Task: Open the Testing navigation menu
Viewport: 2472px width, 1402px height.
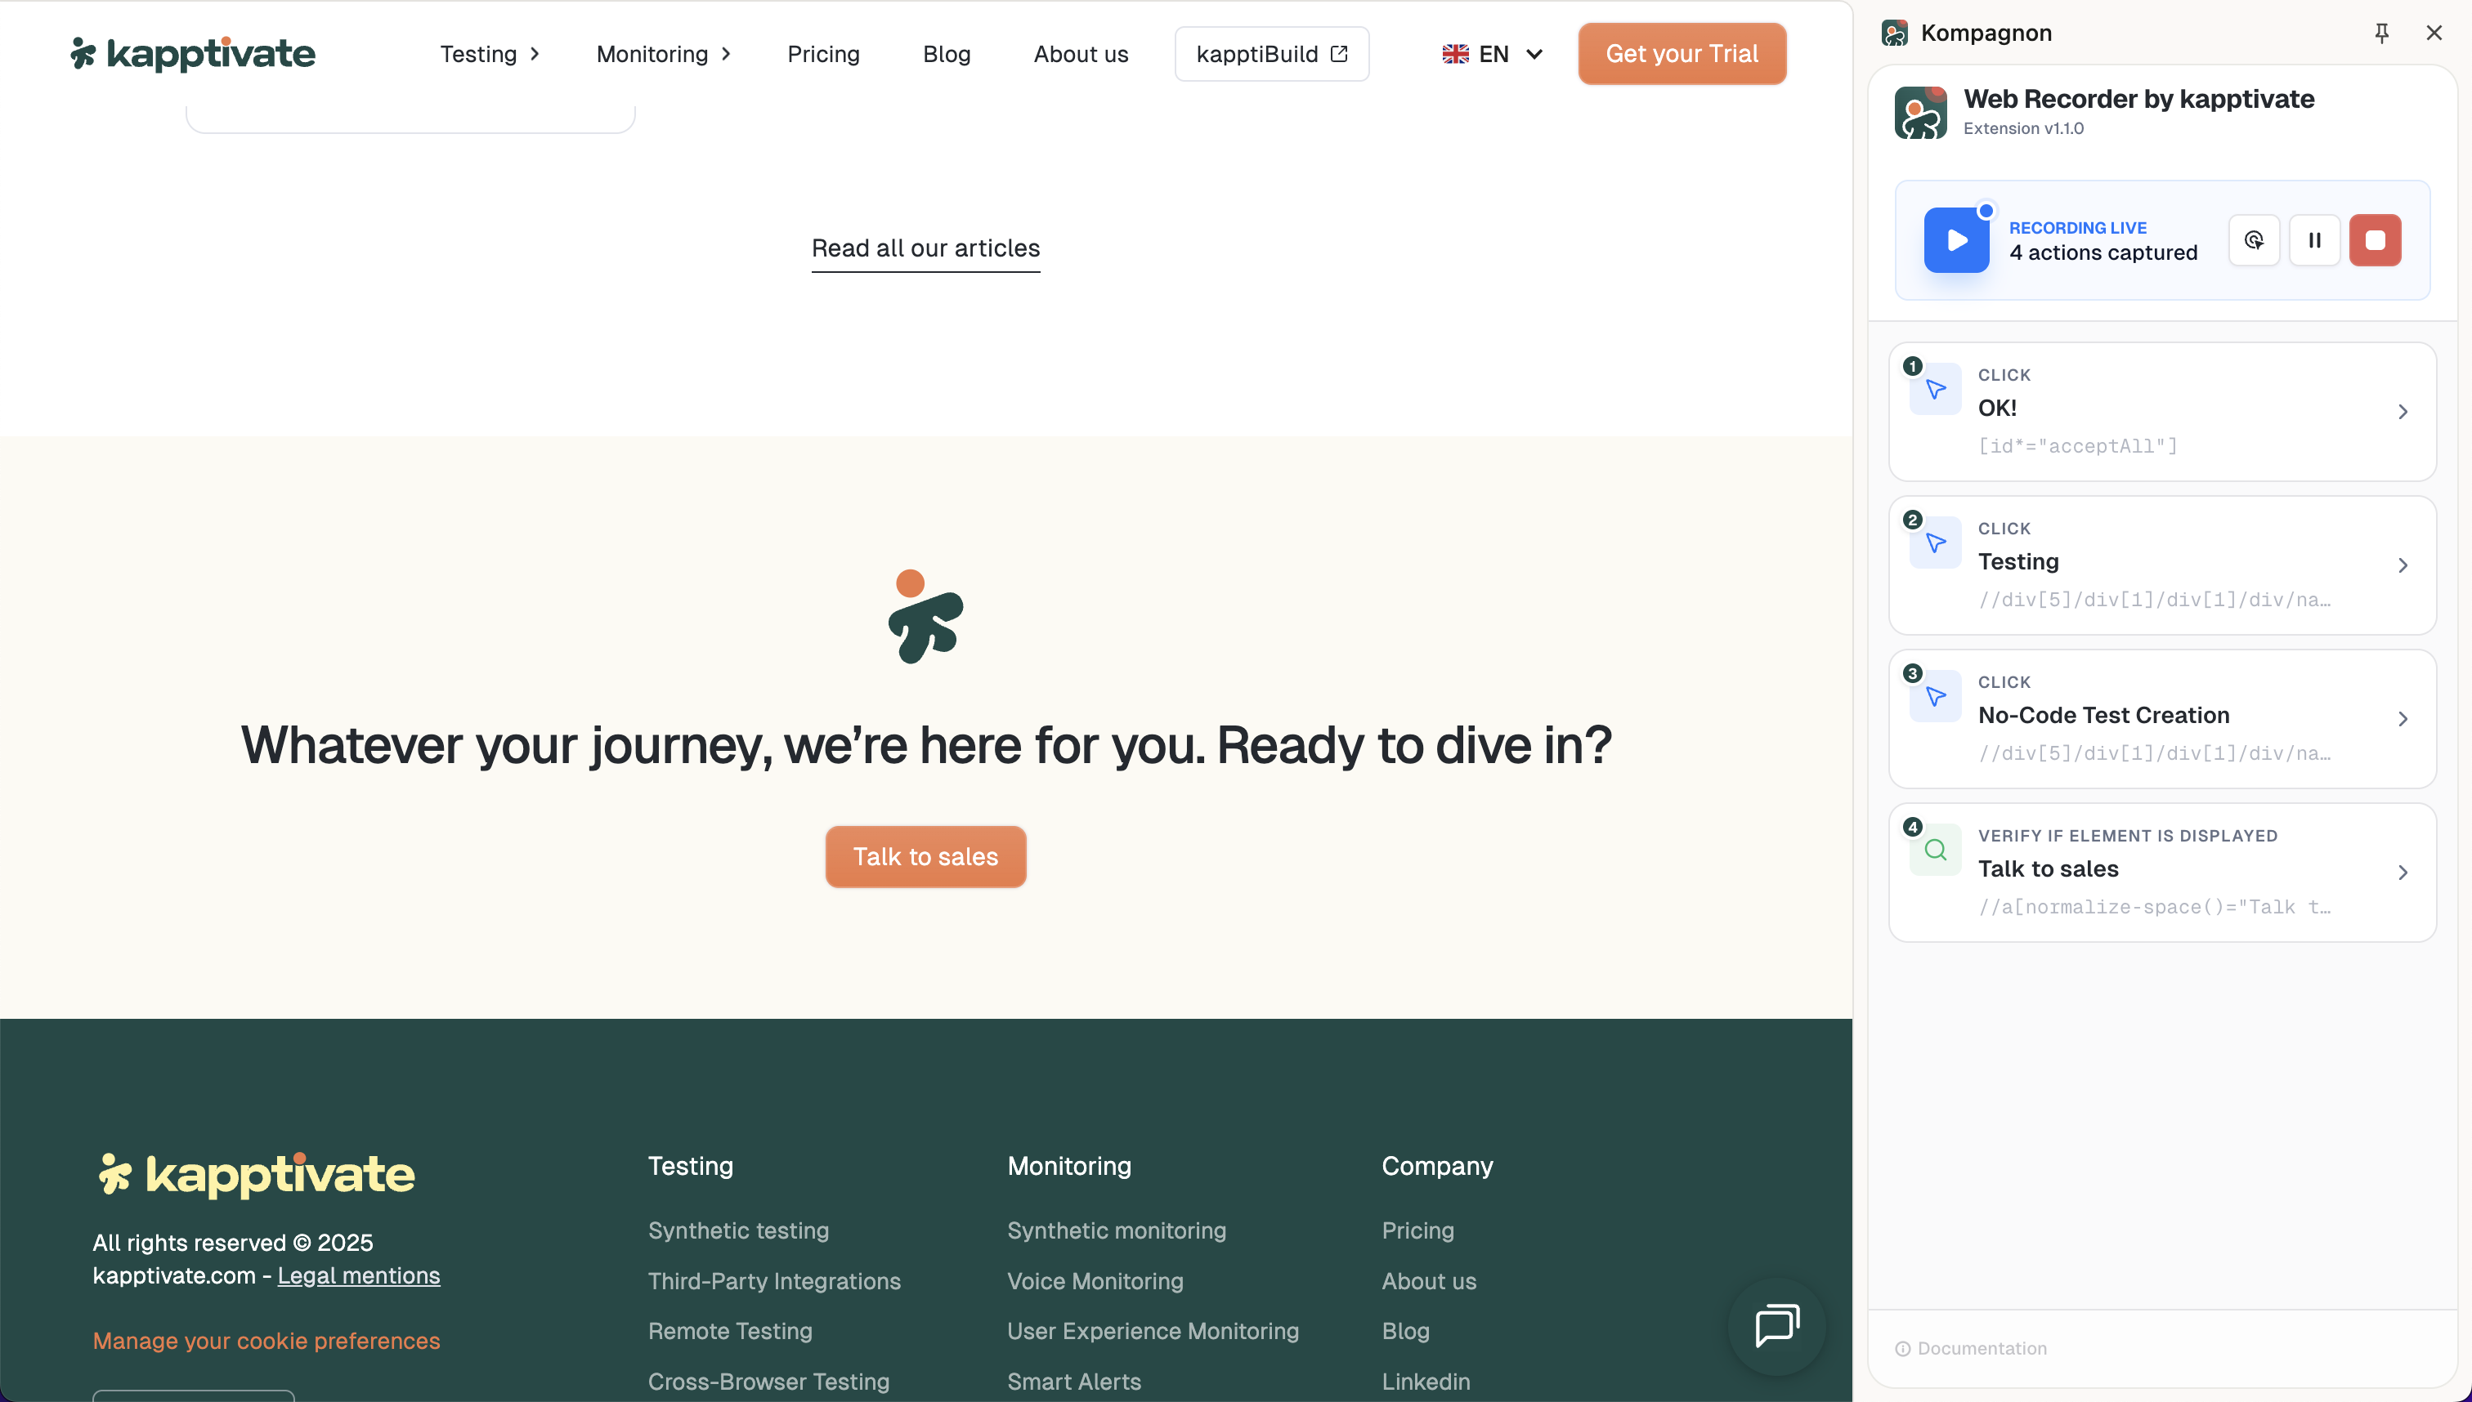Action: [x=490, y=54]
